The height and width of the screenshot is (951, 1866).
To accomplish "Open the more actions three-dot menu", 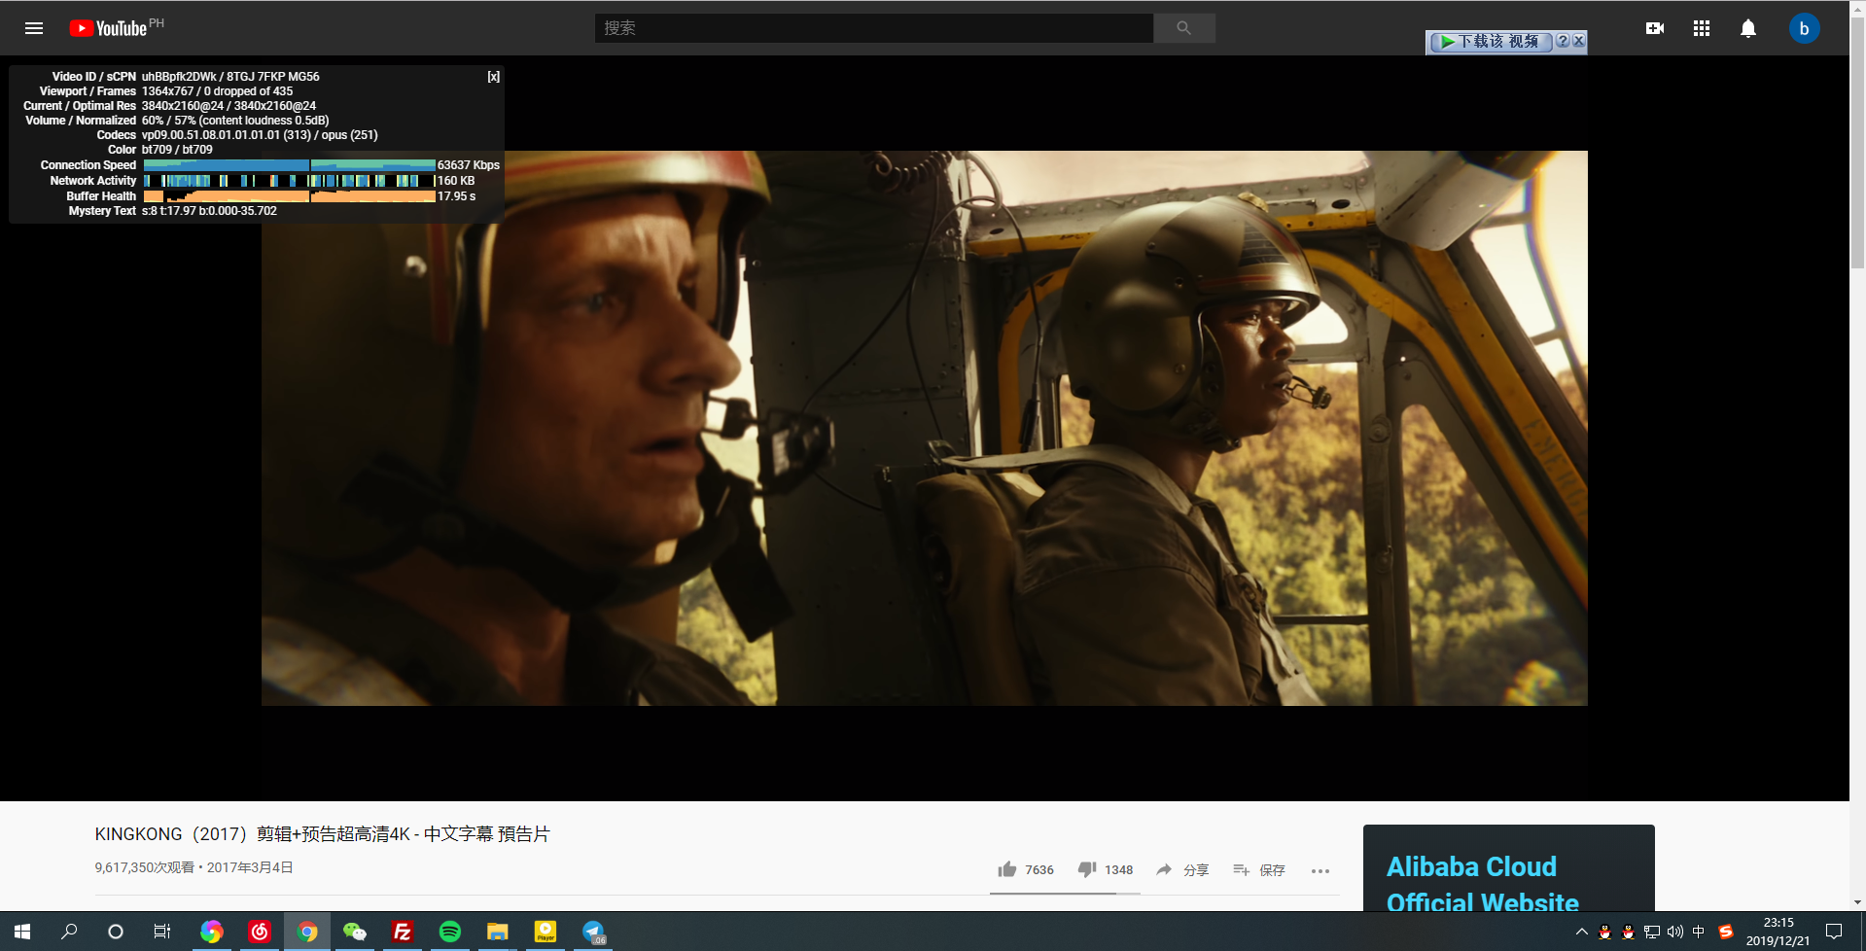I will (1320, 870).
